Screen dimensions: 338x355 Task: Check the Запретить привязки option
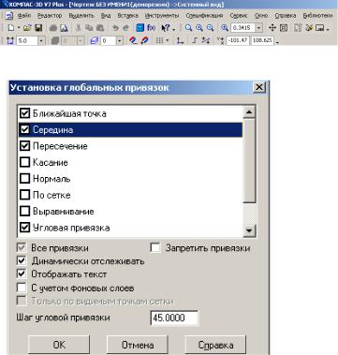(x=155, y=248)
